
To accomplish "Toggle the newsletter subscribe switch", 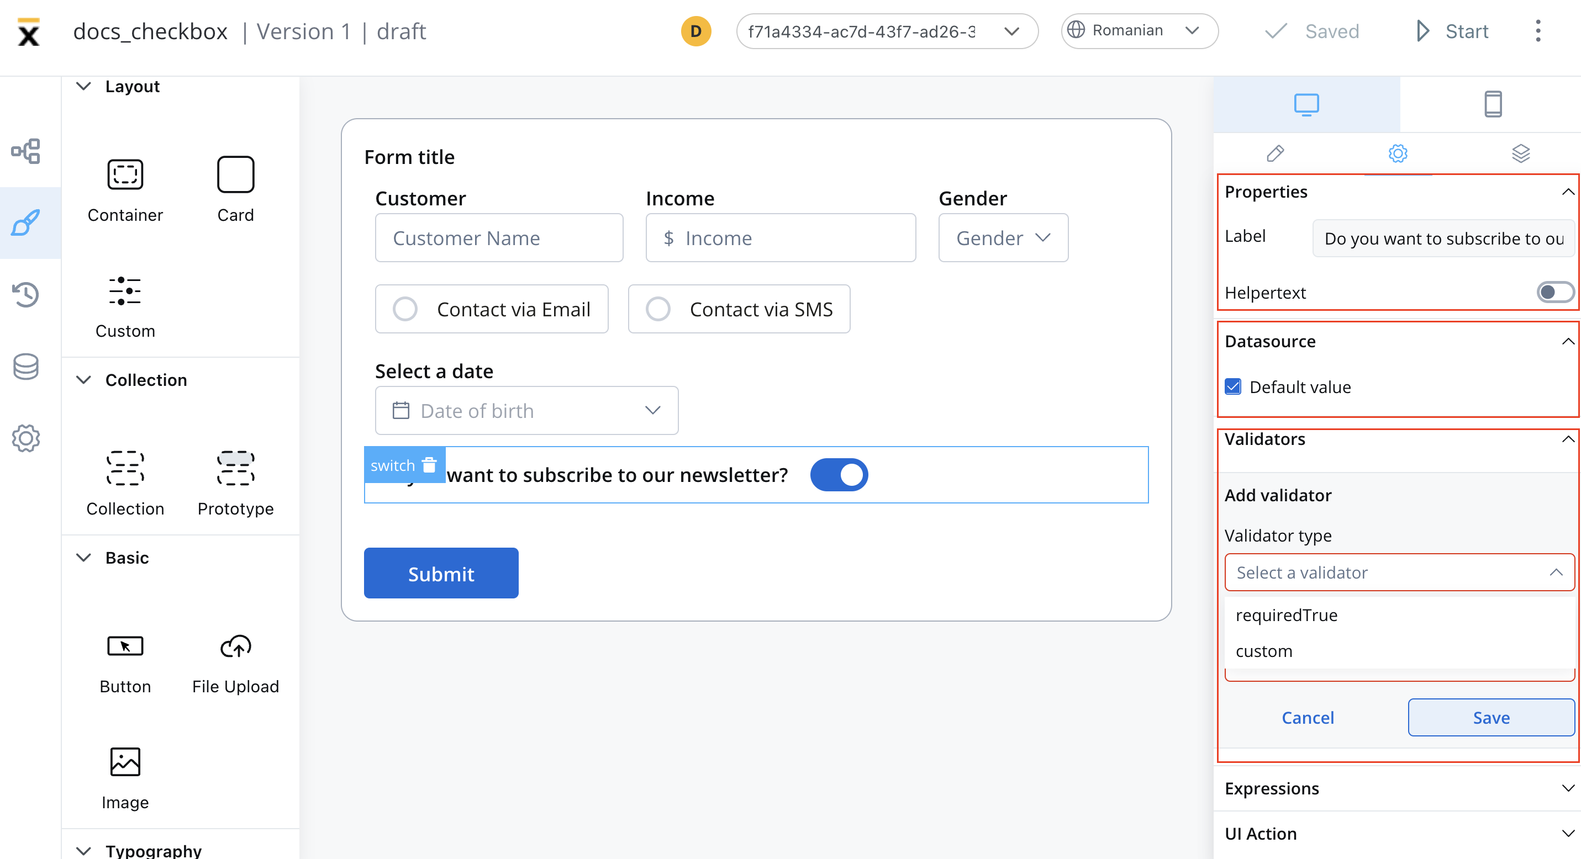I will point(839,475).
